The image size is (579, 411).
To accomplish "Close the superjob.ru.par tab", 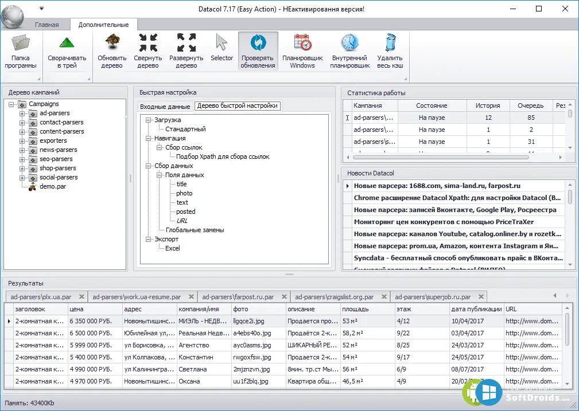I will [481, 296].
